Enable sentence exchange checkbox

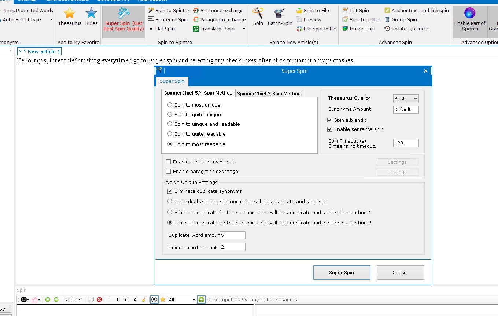pos(169,162)
